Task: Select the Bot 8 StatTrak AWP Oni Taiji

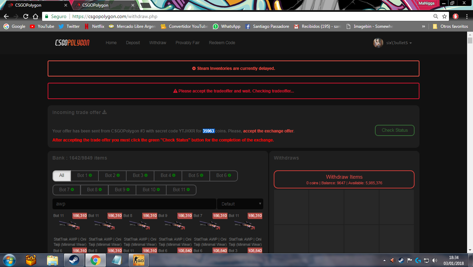Action: [140, 229]
